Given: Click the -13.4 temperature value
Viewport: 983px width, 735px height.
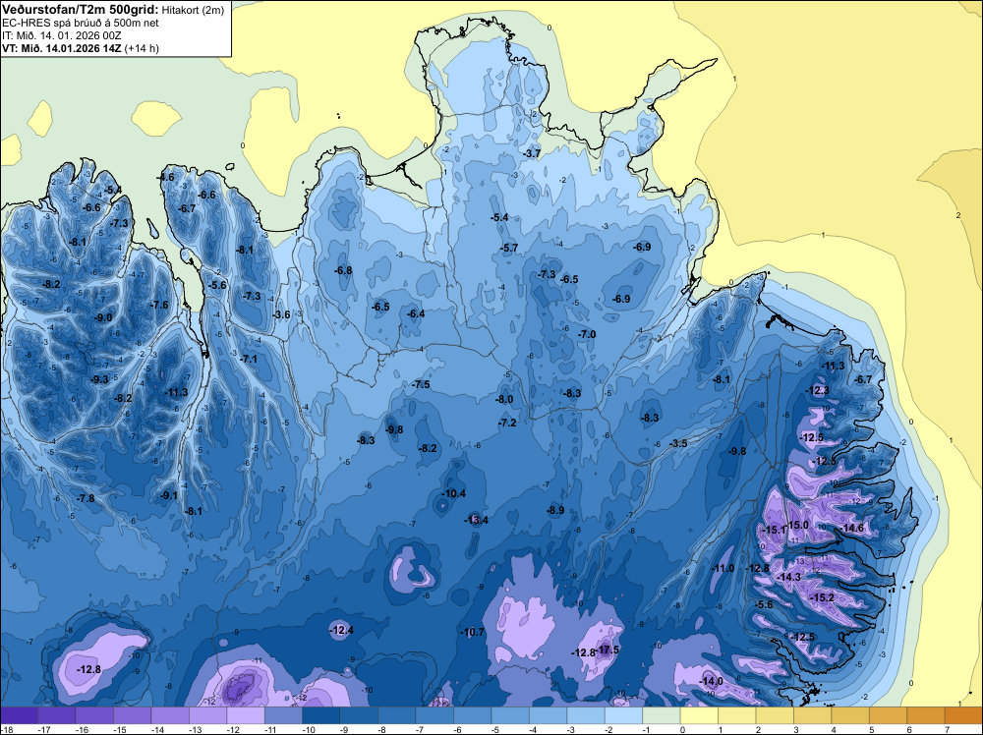Looking at the screenshot, I should coord(476,520).
